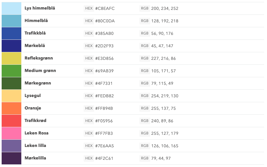The width and height of the screenshot is (267, 167).
Task: Click the Oransje orange swatch
Action: click(x=11, y=108)
